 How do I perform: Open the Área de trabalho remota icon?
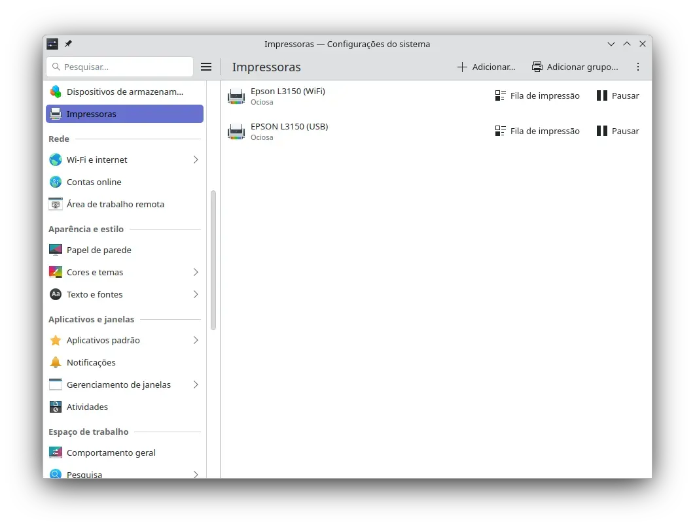click(x=56, y=204)
